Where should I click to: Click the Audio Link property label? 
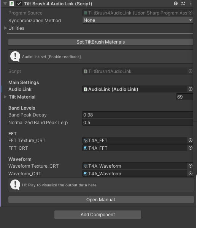click(20, 89)
